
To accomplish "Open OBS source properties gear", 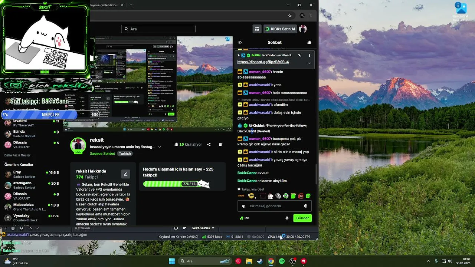I will pos(22,228).
